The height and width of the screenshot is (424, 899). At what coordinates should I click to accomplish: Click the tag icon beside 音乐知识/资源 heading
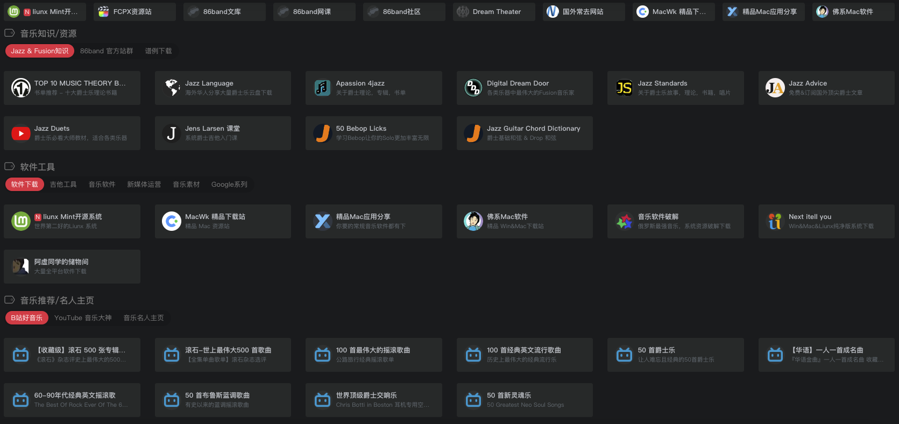click(x=10, y=33)
